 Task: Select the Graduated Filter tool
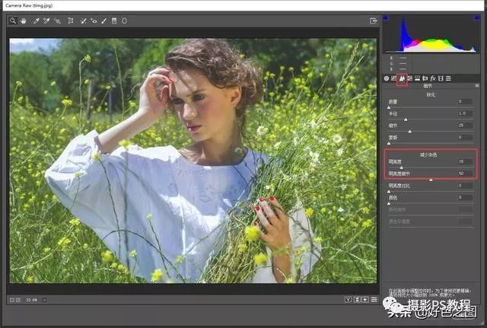click(114, 21)
